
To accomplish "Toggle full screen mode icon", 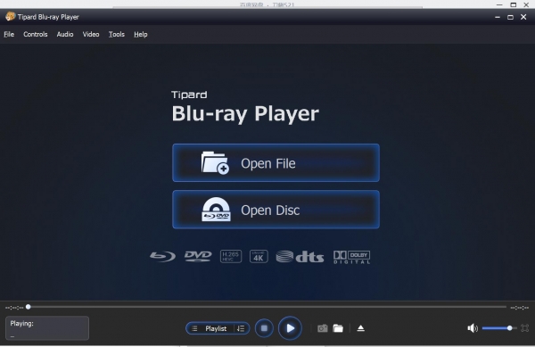I will (x=525, y=328).
